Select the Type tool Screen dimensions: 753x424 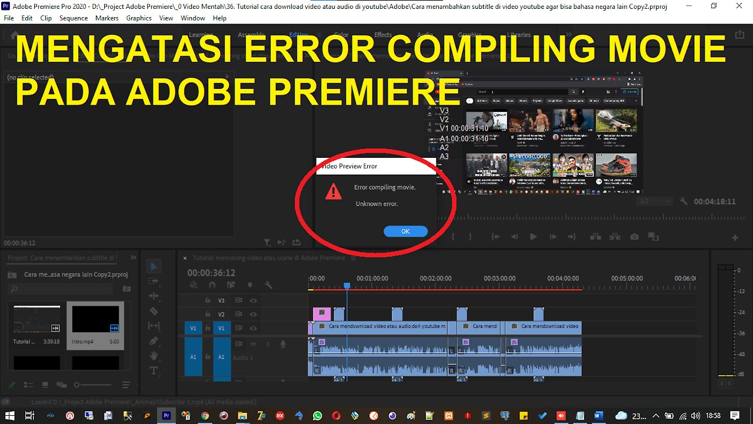pyautogui.click(x=154, y=370)
